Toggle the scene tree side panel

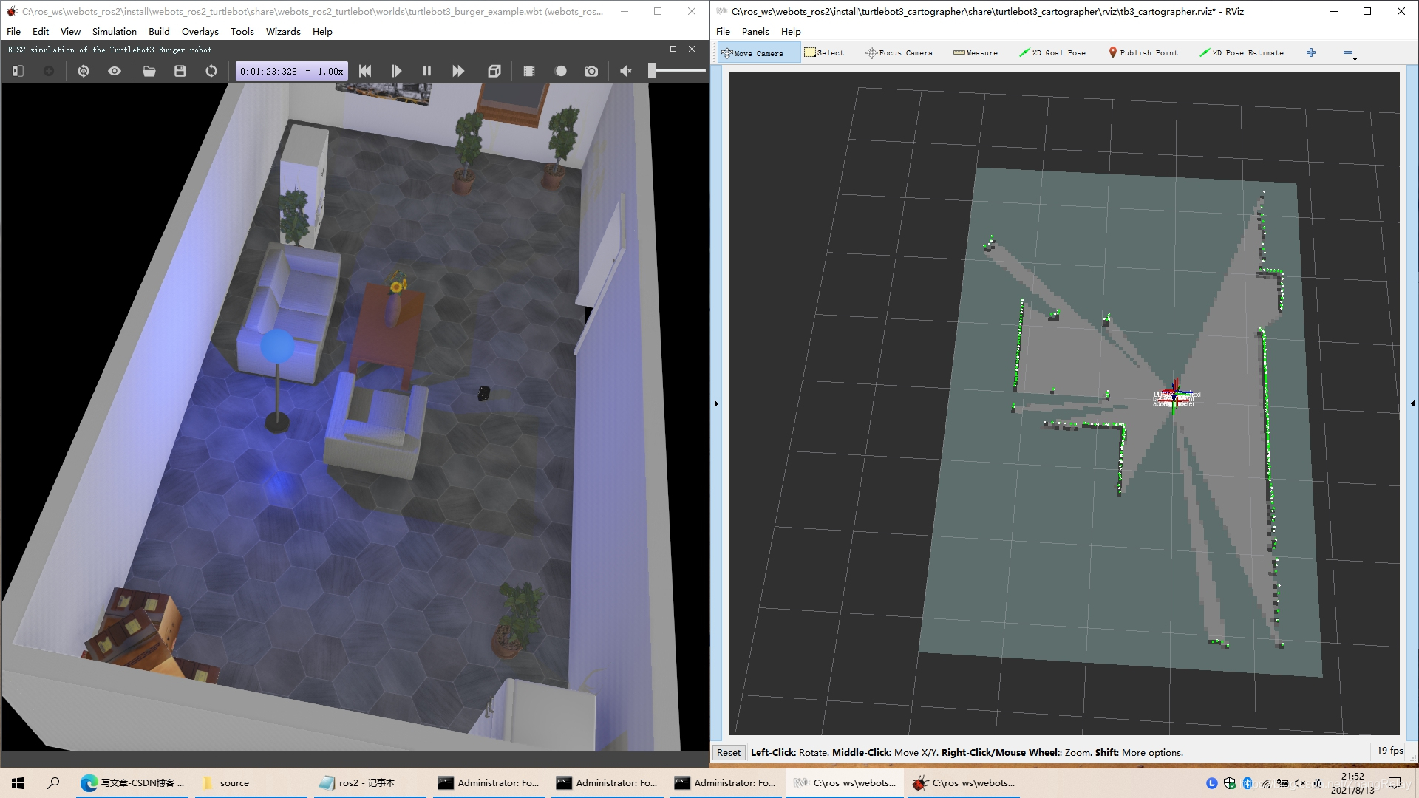click(18, 71)
